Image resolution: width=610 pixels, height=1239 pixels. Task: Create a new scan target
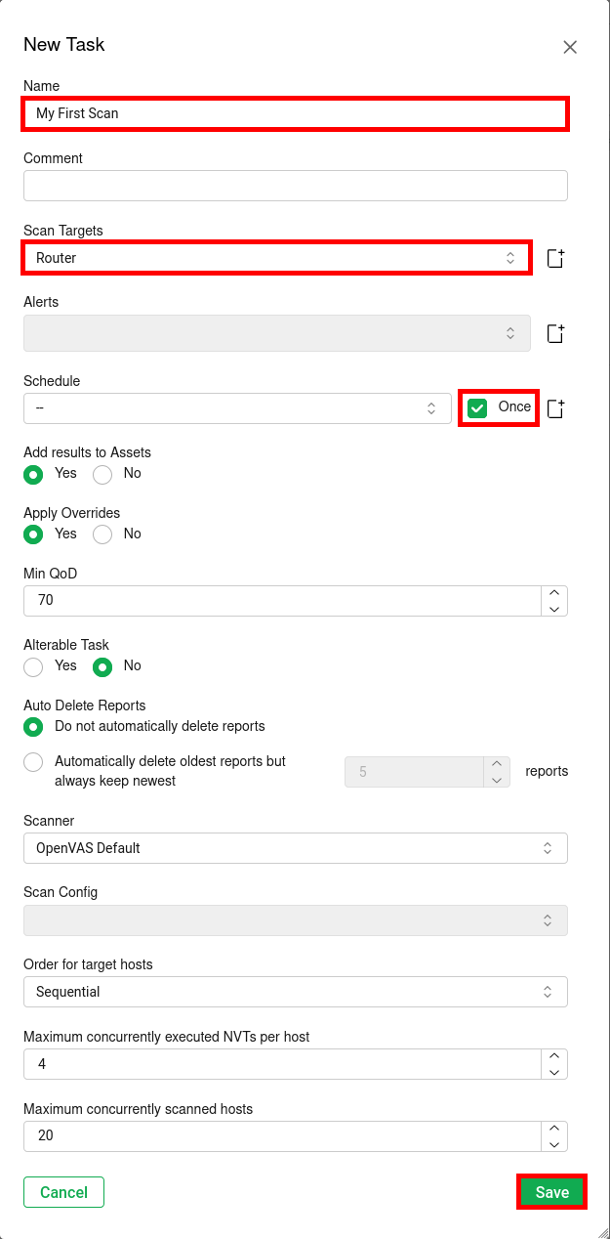coord(555,257)
